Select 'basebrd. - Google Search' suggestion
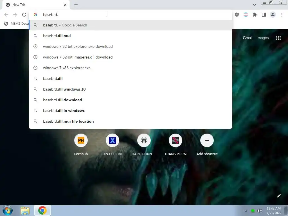This screenshot has height=216, width=288. tap(130, 25)
